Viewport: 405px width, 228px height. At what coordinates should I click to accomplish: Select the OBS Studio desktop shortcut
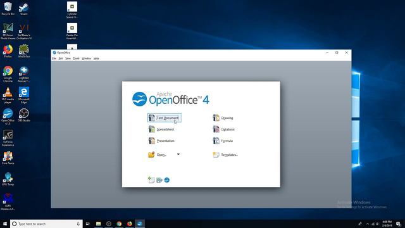click(24, 115)
